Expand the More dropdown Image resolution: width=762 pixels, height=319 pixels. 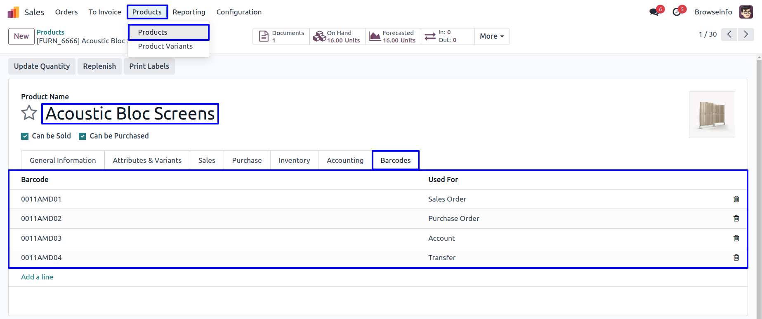(x=492, y=36)
